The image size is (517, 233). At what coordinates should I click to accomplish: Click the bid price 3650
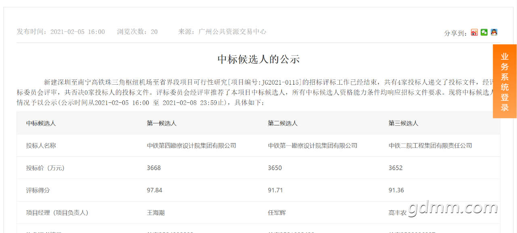pos(275,168)
